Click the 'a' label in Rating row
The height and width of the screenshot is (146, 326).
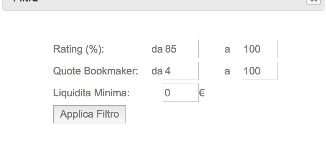[227, 50]
